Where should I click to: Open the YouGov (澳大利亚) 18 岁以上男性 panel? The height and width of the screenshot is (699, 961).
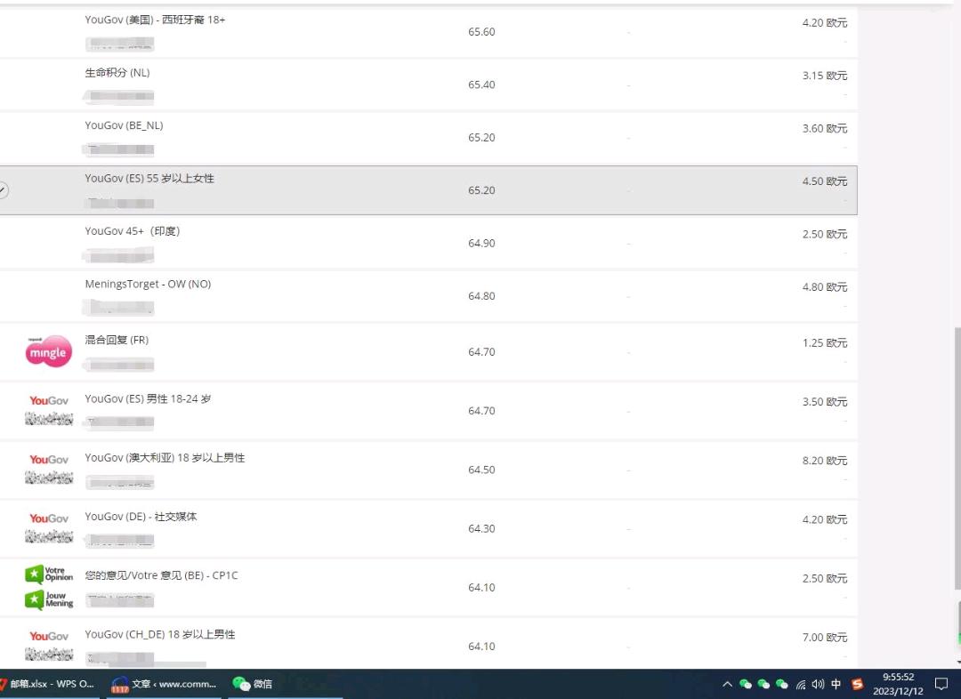(165, 458)
